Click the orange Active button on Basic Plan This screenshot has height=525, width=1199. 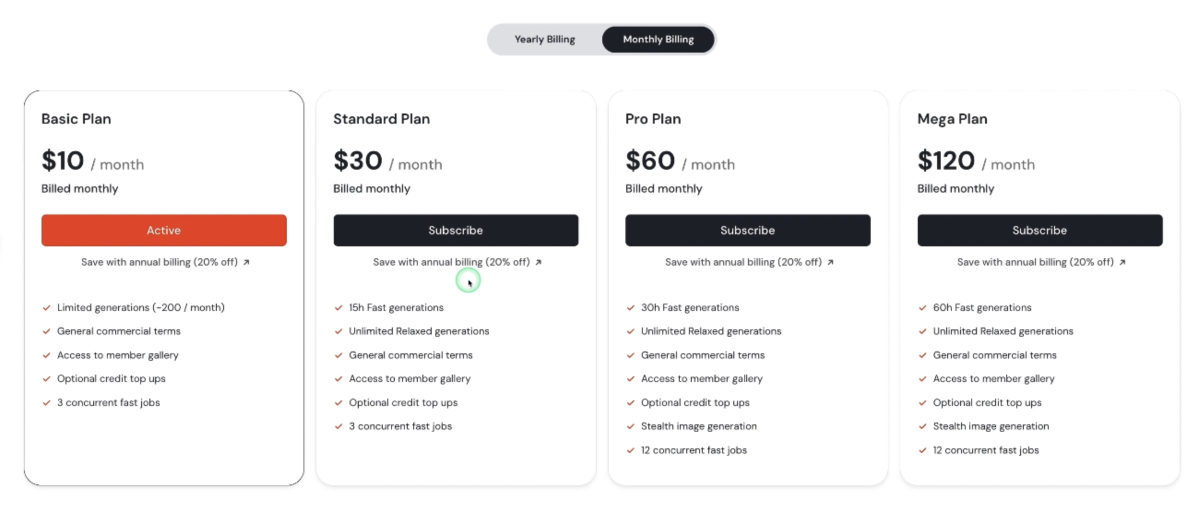[164, 230]
